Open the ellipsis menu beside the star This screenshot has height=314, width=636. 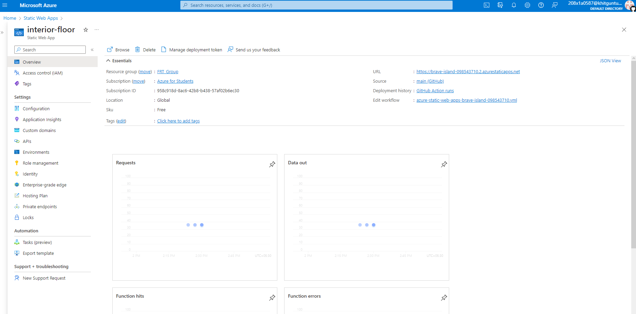point(97,30)
